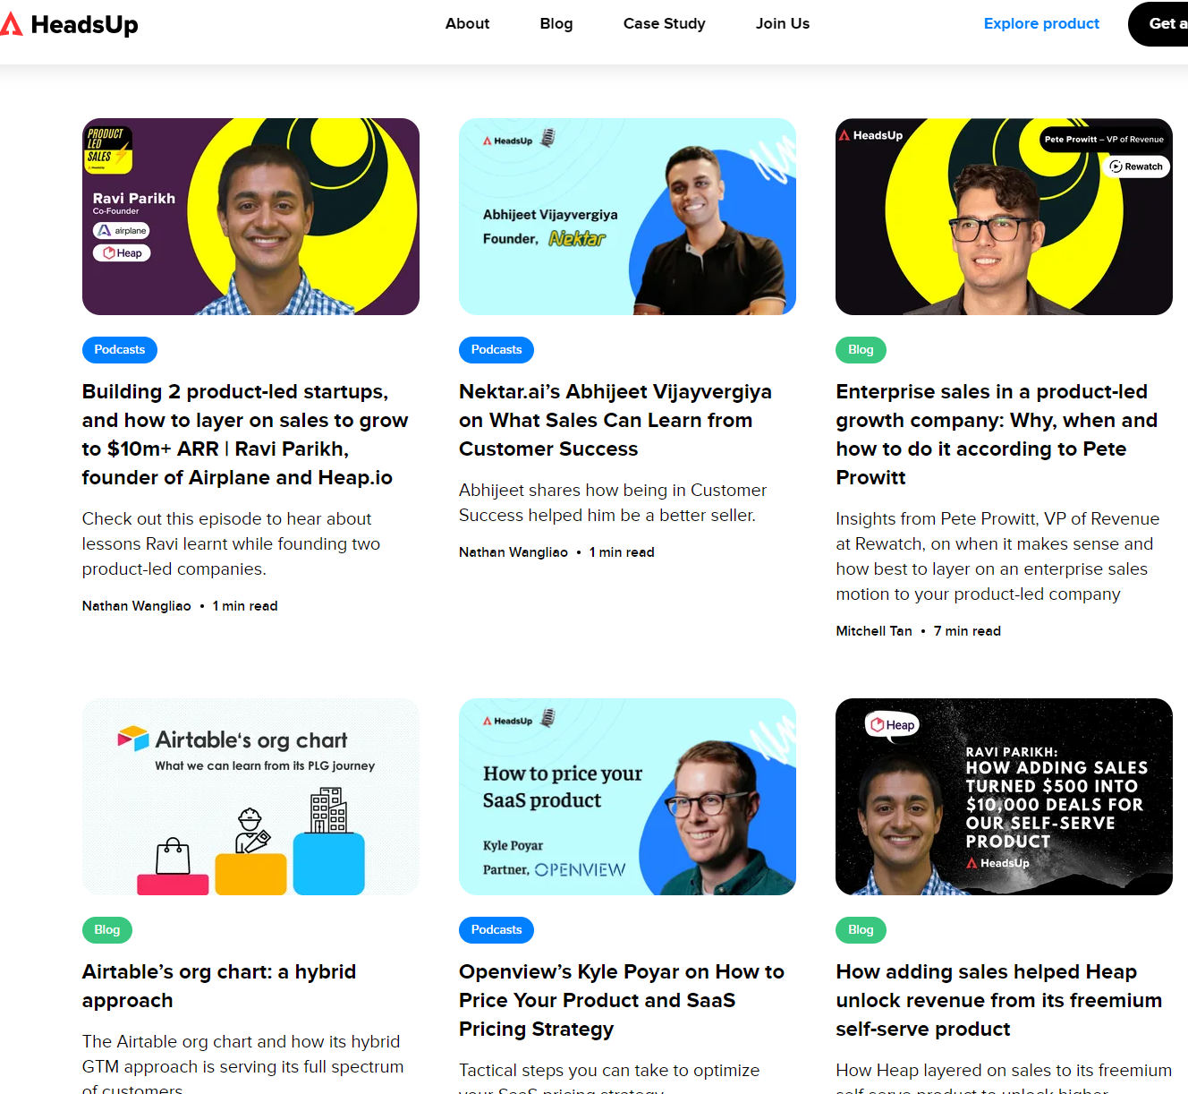The width and height of the screenshot is (1188, 1094).
Task: Click author name Mitchell Tan
Action: click(874, 631)
